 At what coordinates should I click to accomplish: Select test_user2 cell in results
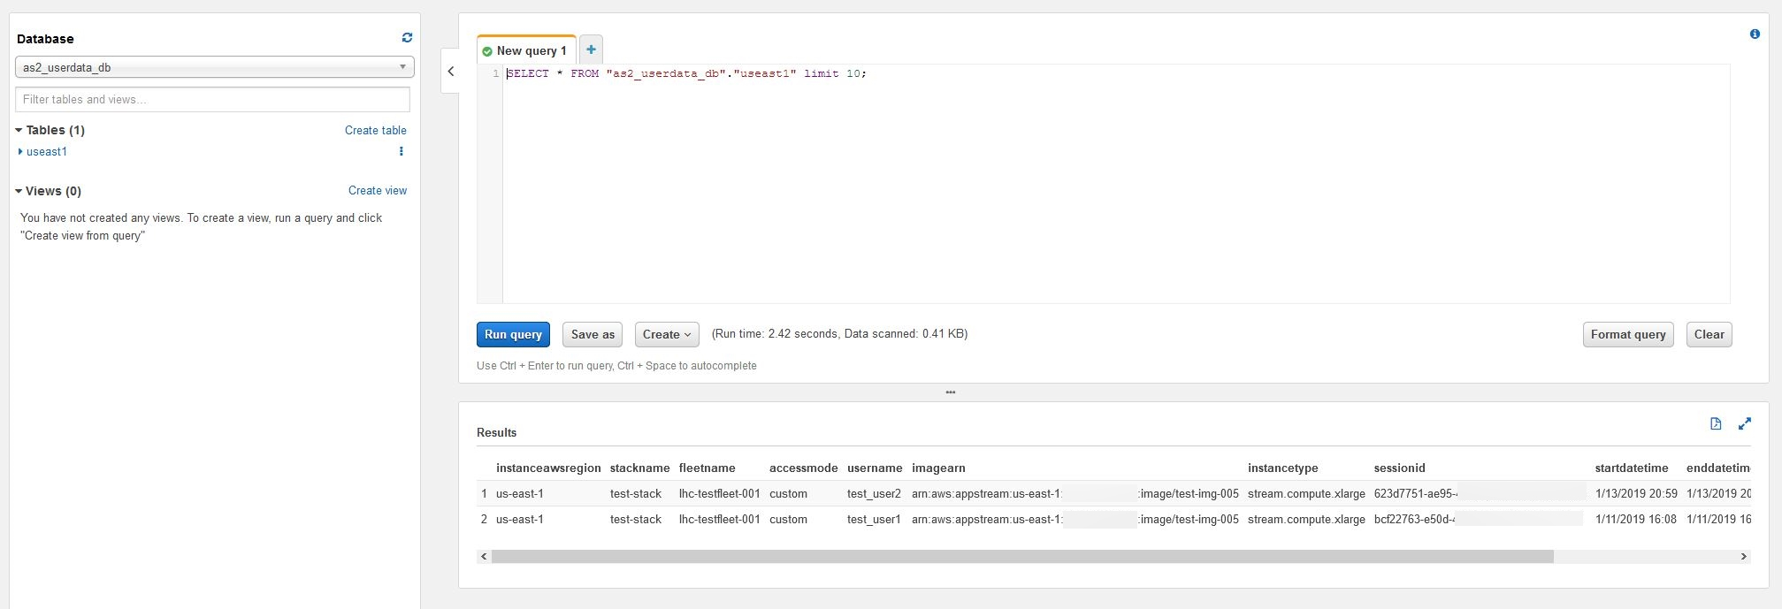874,493
